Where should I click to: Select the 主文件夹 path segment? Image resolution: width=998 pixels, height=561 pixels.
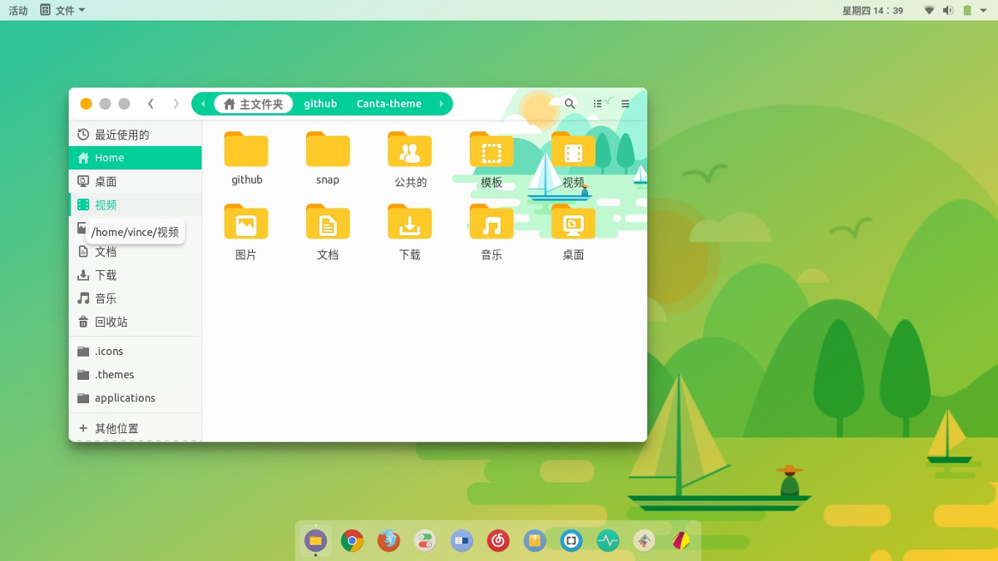click(x=254, y=104)
